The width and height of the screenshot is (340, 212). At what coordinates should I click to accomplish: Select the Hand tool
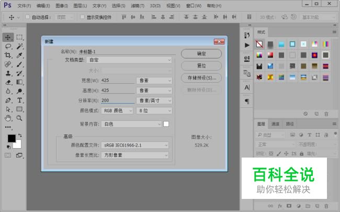(x=8, y=118)
